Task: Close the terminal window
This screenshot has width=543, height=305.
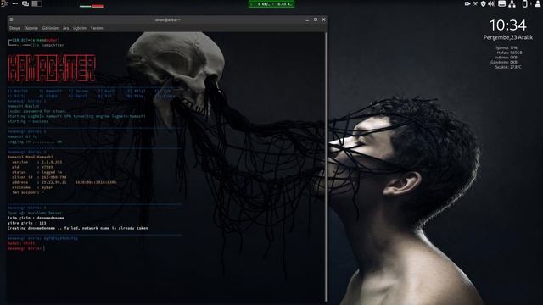Action: coord(324,19)
